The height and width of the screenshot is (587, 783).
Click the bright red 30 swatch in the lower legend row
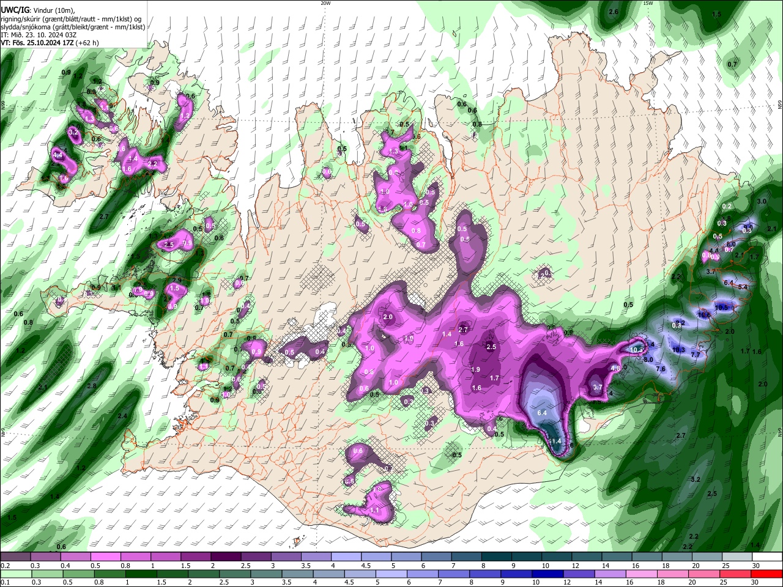click(x=765, y=574)
